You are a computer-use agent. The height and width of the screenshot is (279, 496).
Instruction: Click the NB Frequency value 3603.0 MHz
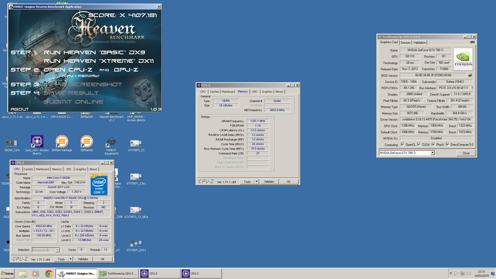point(277,110)
